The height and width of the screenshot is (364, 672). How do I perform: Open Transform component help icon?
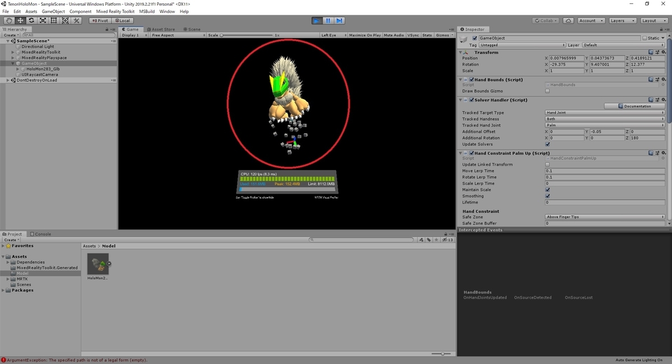tap(651, 52)
